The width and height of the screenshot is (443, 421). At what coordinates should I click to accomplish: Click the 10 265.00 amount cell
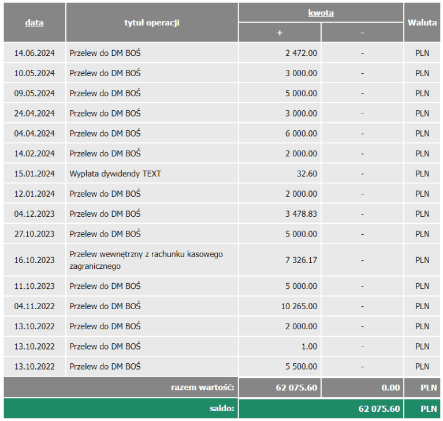[299, 306]
